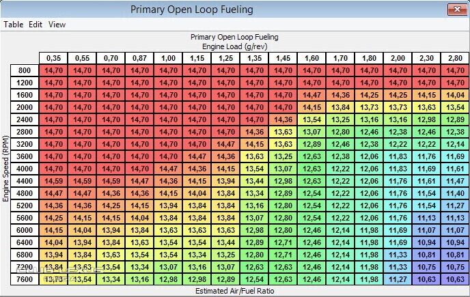
Task: Click cell at 2400 RPM and 2,00 load
Action: [397, 119]
